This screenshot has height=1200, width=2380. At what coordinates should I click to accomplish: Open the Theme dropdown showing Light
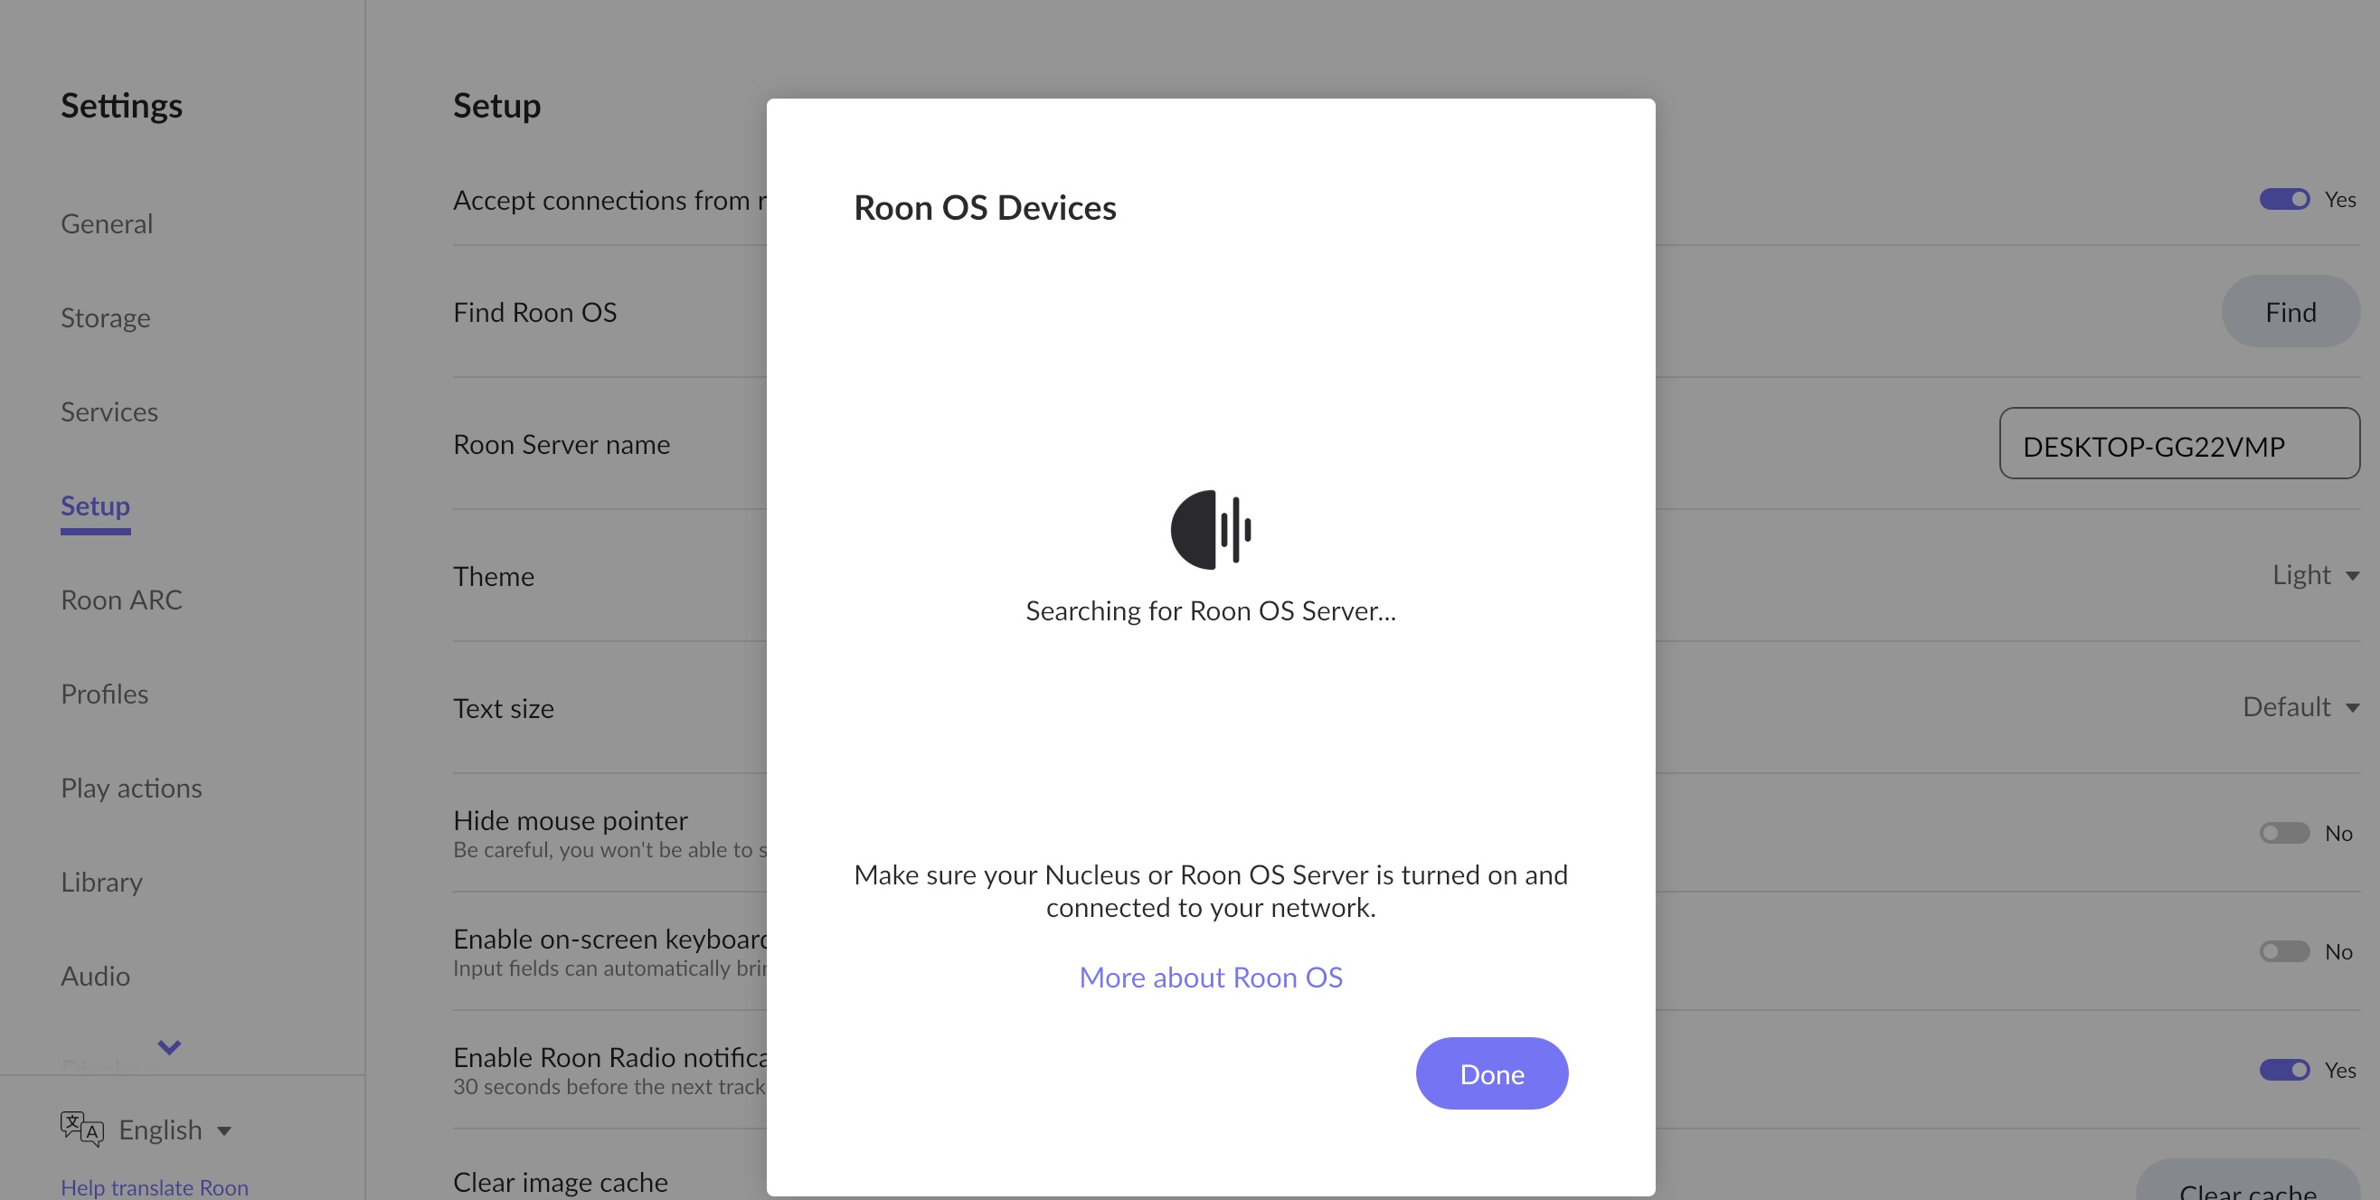coord(2314,574)
